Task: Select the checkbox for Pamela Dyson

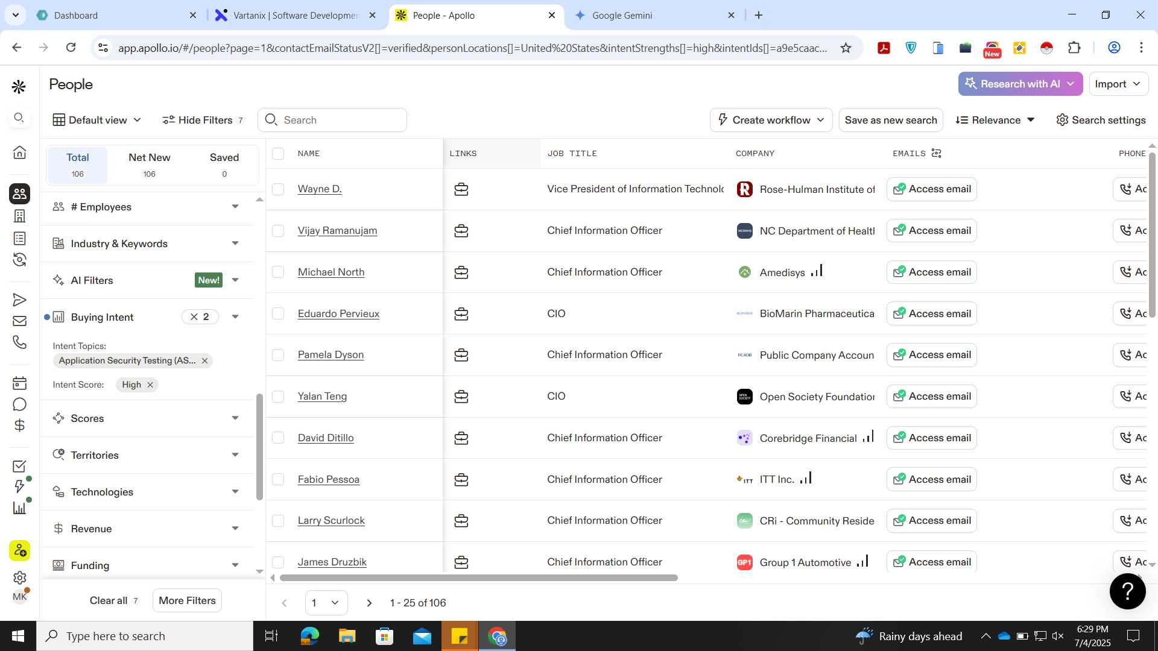Action: pos(278,355)
